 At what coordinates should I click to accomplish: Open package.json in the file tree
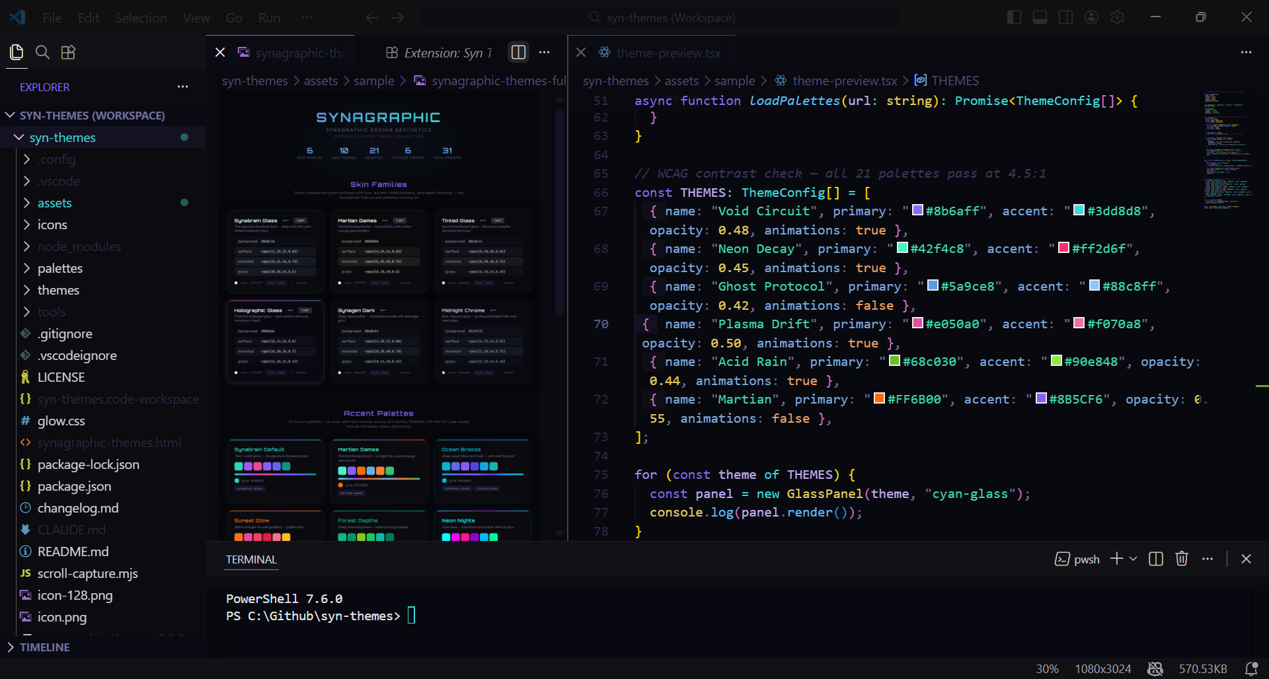pyautogui.click(x=74, y=485)
